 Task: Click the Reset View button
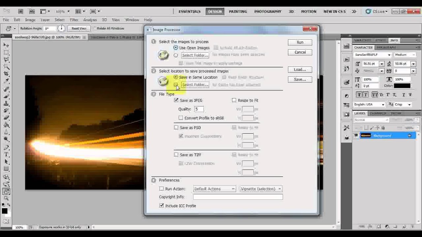pyautogui.click(x=79, y=28)
